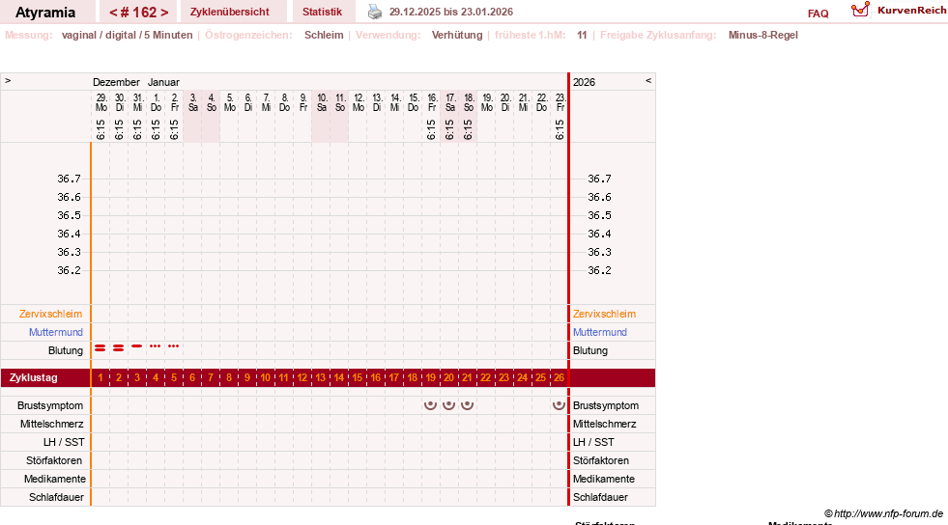The image size is (948, 525).
Task: Open the KurvenReich link
Action: pyautogui.click(x=911, y=11)
